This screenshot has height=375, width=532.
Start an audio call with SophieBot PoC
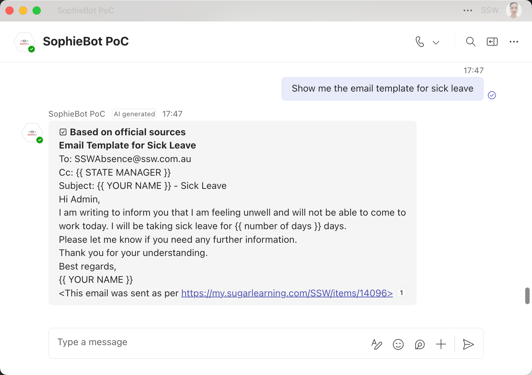click(x=420, y=42)
